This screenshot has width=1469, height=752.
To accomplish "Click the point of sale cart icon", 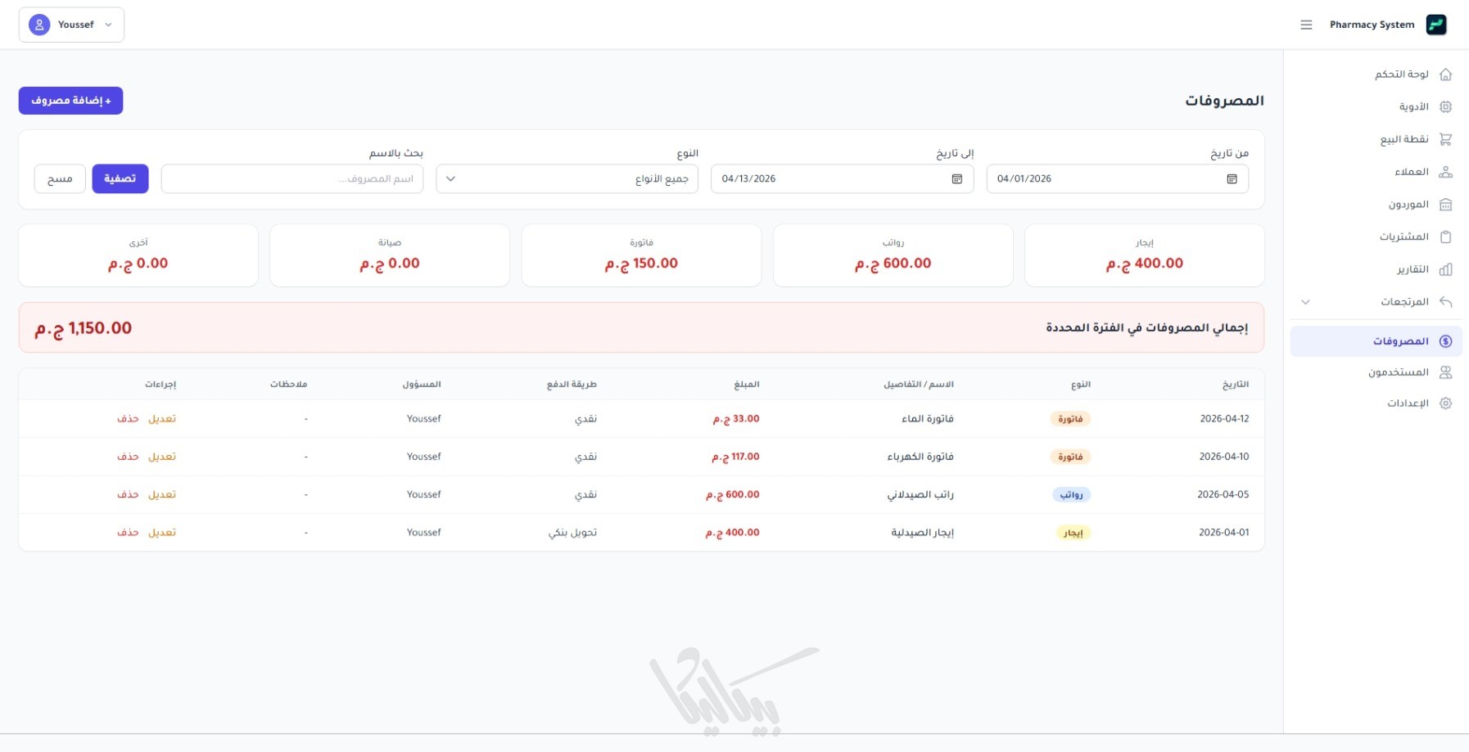I will point(1445,139).
